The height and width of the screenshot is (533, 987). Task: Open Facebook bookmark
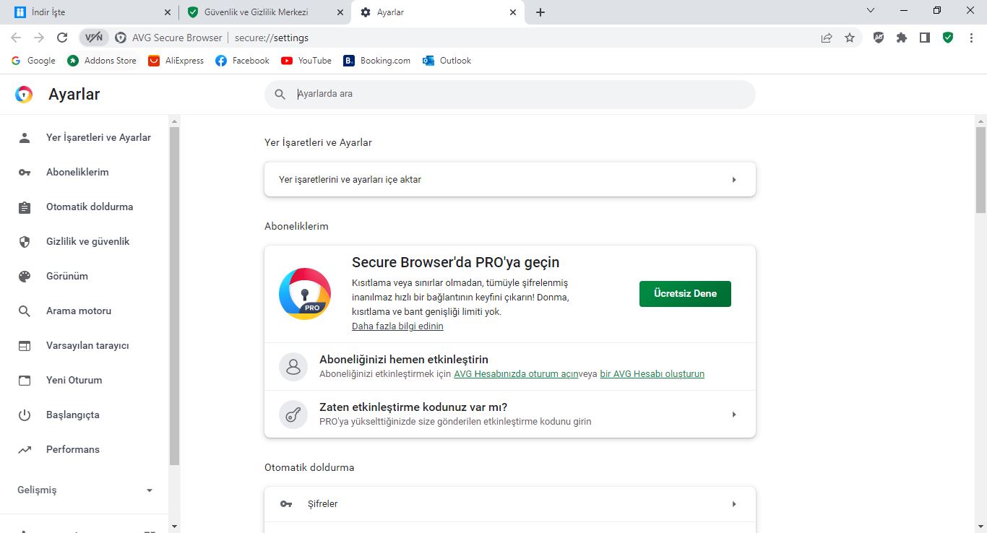(242, 61)
